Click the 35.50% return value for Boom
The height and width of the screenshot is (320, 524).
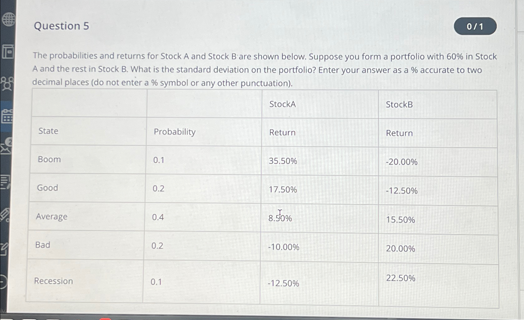click(283, 162)
